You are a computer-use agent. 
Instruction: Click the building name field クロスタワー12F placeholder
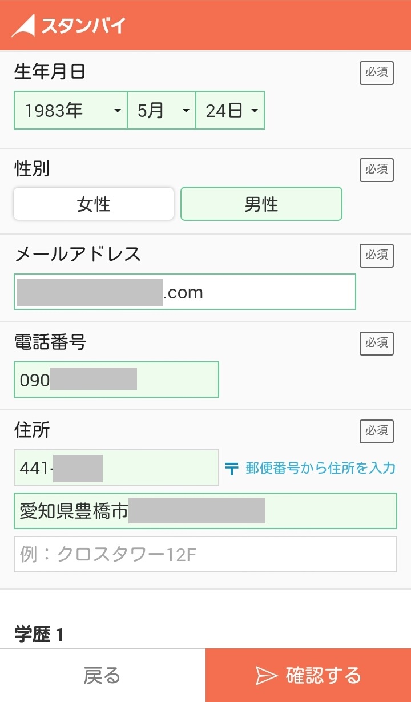[205, 554]
